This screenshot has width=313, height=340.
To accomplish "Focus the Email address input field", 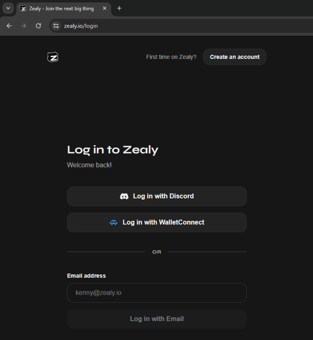I will (157, 293).
